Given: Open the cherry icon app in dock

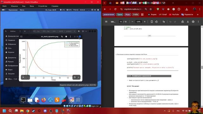Looking at the screenshot, I should (x=64, y=100).
